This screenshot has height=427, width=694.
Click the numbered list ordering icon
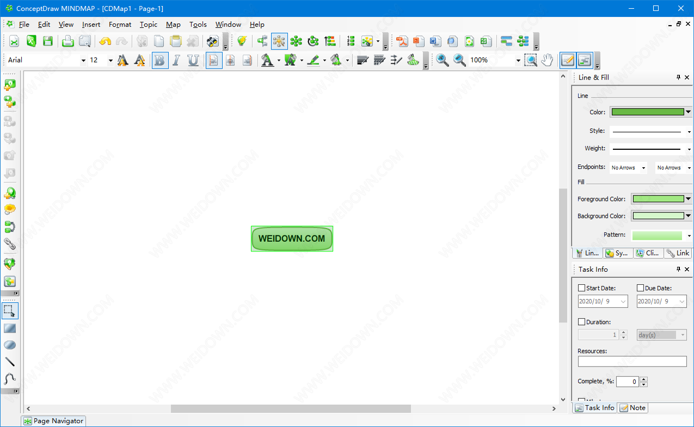pos(351,41)
